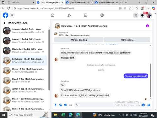
Task: Choose a GIF icon
Action: pos(70,105)
